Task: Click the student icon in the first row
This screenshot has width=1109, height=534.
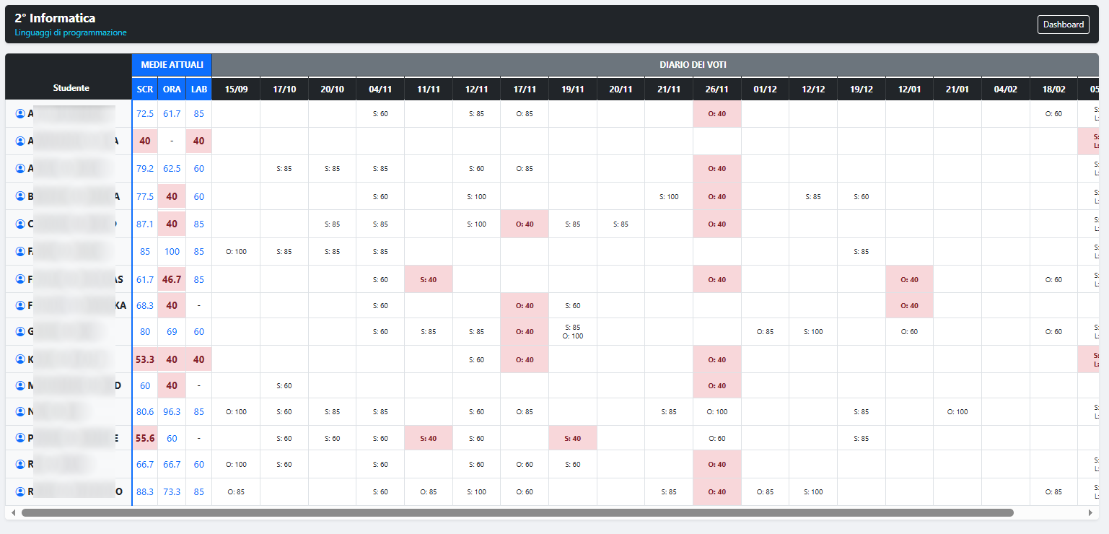Action: pyautogui.click(x=20, y=114)
